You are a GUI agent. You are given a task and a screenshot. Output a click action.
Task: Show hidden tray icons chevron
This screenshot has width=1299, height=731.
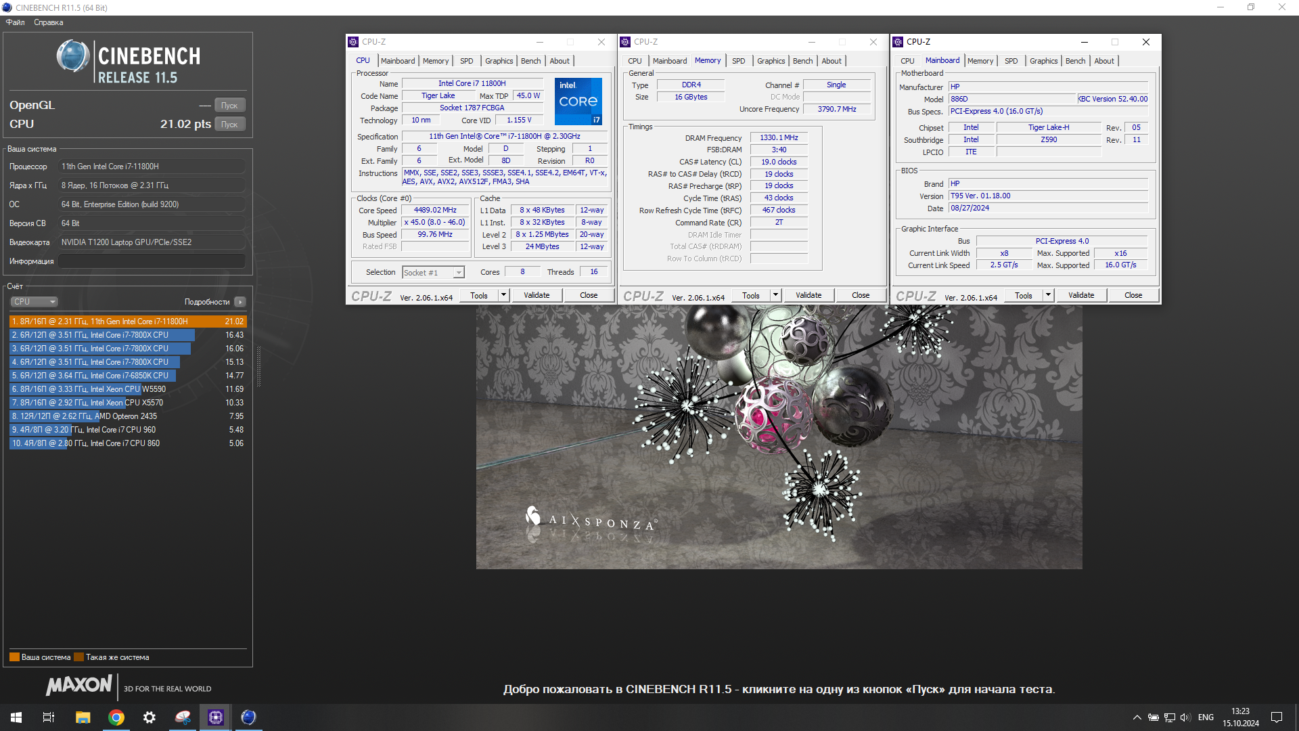coord(1137,717)
